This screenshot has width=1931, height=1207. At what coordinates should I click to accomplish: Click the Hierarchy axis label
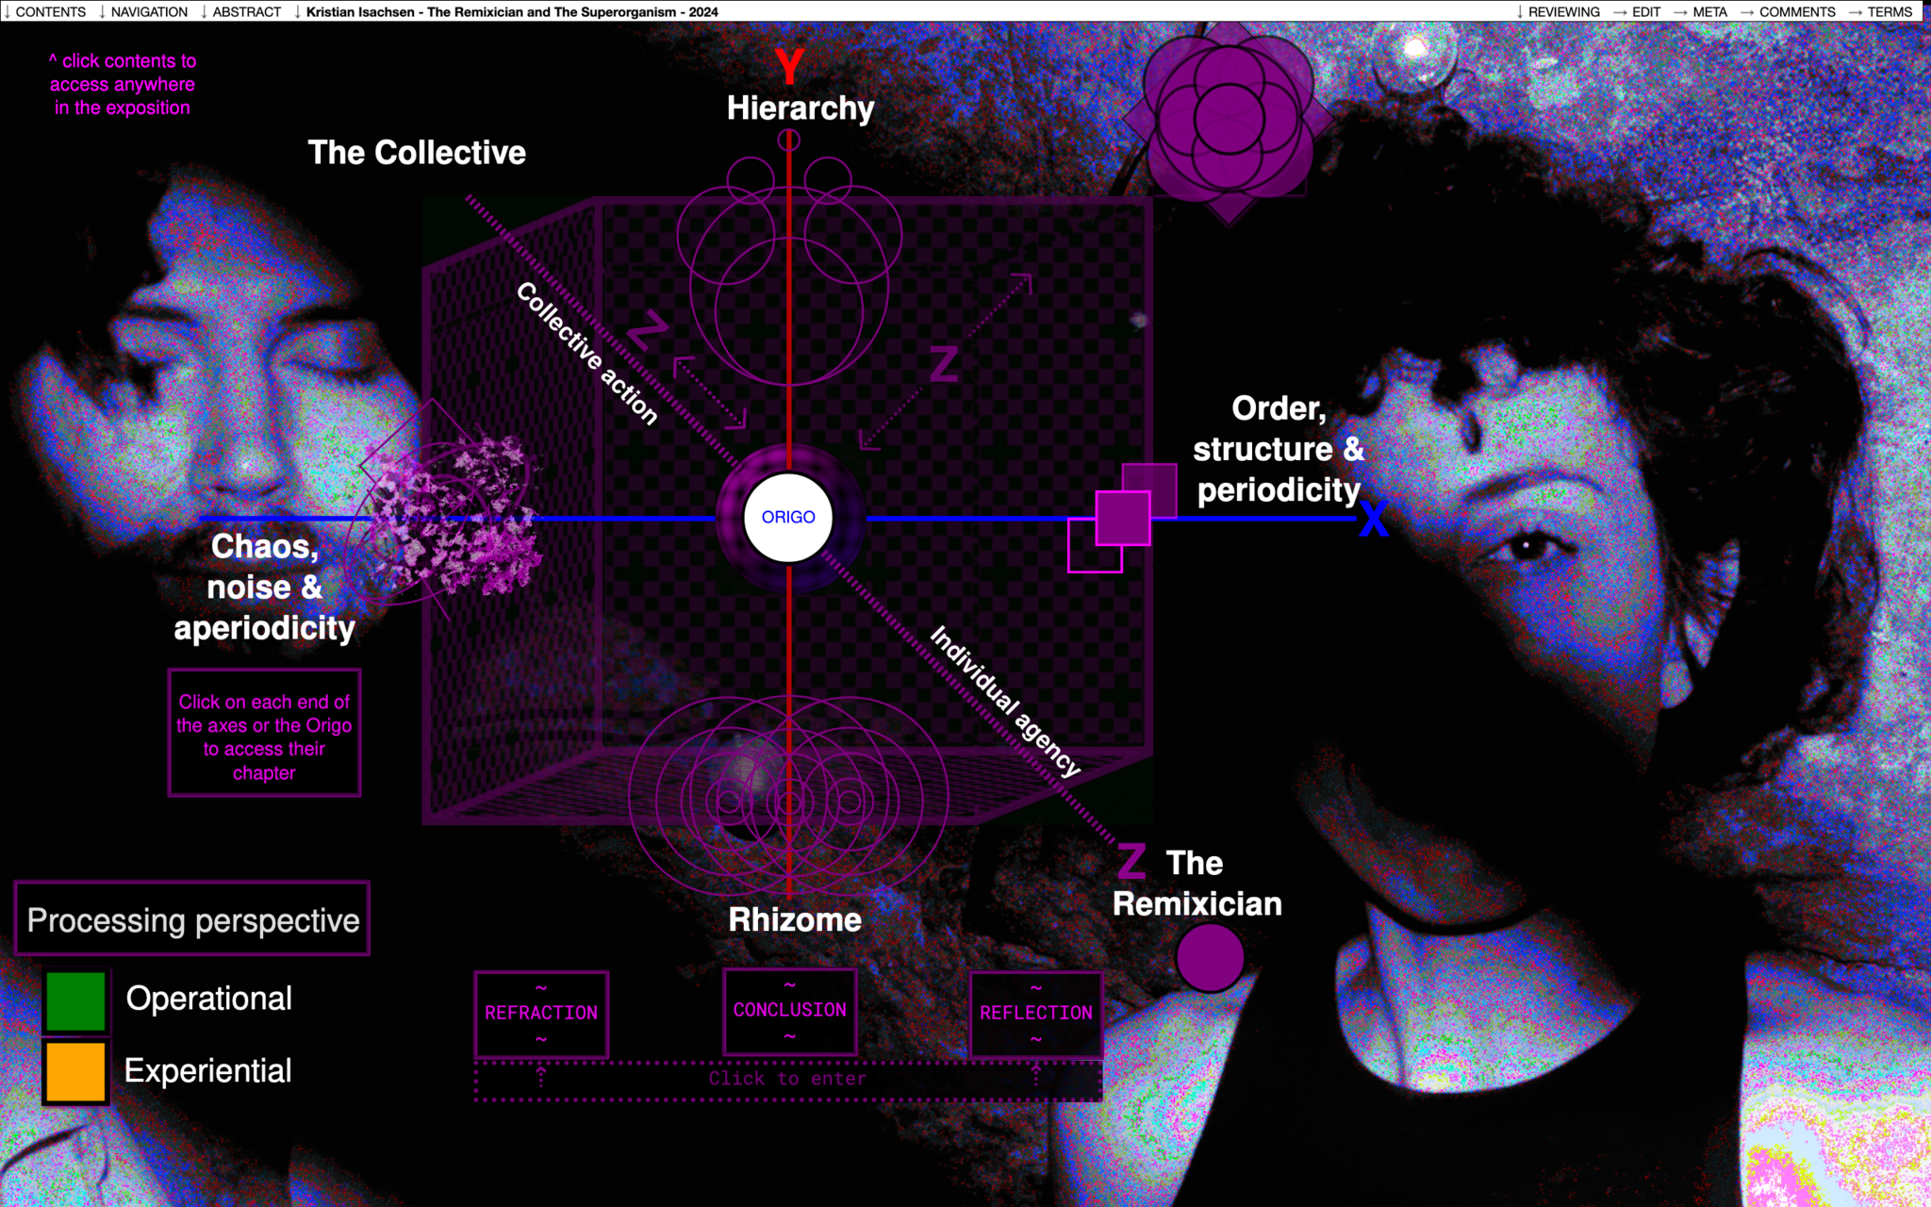tap(800, 108)
